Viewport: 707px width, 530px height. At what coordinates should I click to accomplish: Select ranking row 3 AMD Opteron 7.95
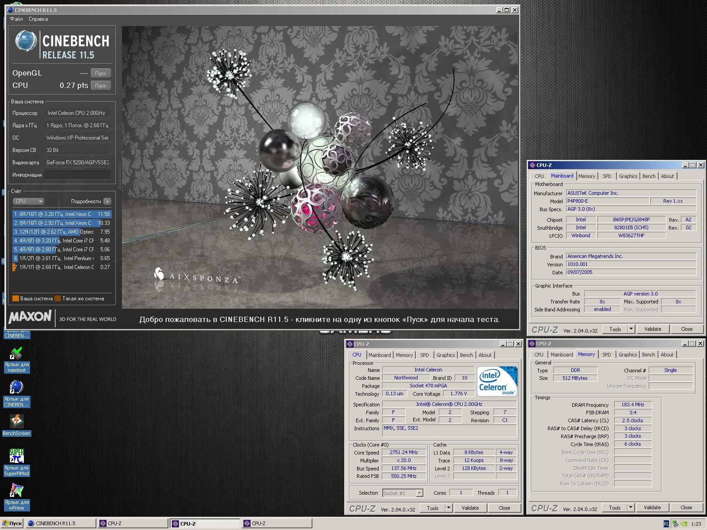[x=62, y=232]
